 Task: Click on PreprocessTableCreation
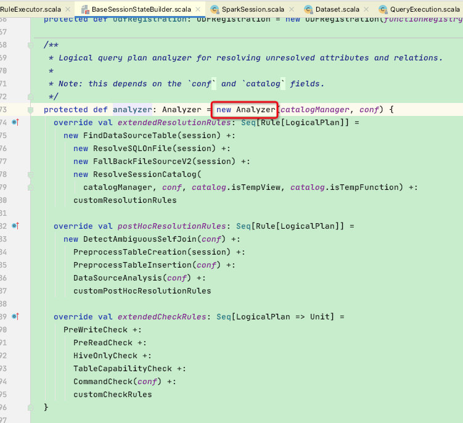point(130,252)
